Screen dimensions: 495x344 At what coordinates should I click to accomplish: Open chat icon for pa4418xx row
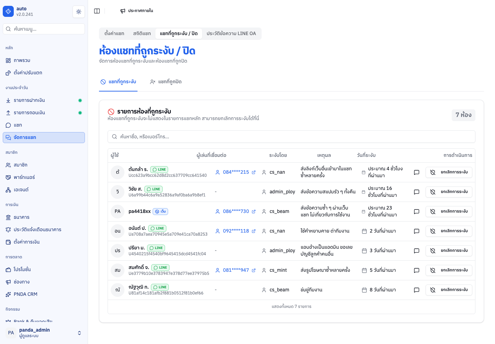pos(417,212)
